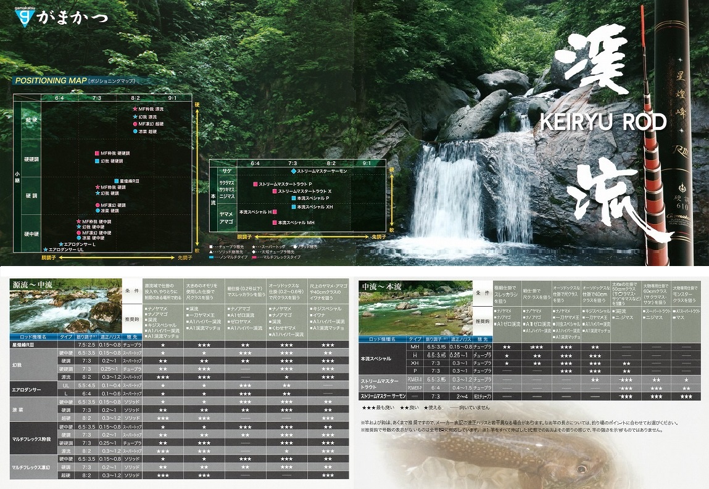
Task: Click the 5.5:4.5 taper value
Action: click(86, 386)
